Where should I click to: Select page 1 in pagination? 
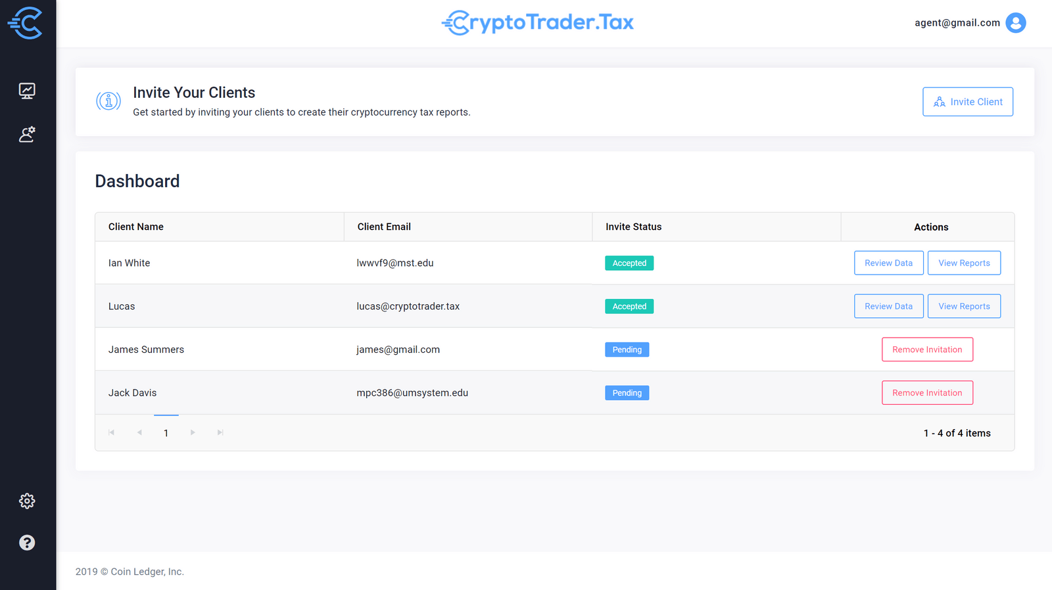[x=166, y=433]
